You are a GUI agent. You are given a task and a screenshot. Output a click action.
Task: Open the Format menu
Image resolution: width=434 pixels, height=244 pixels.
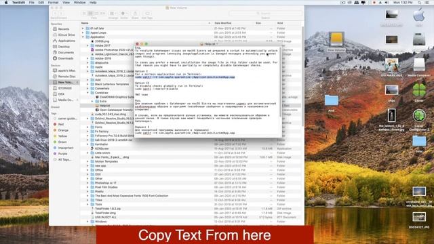coord(53,3)
